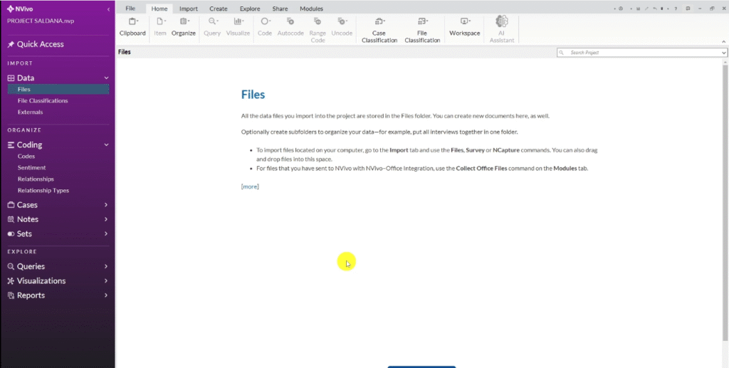Select File Classifications in sidebar
This screenshot has height=368, width=729.
[x=43, y=101]
